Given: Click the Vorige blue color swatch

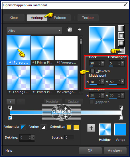Looking at the screenshot, I should tap(120, 129).
